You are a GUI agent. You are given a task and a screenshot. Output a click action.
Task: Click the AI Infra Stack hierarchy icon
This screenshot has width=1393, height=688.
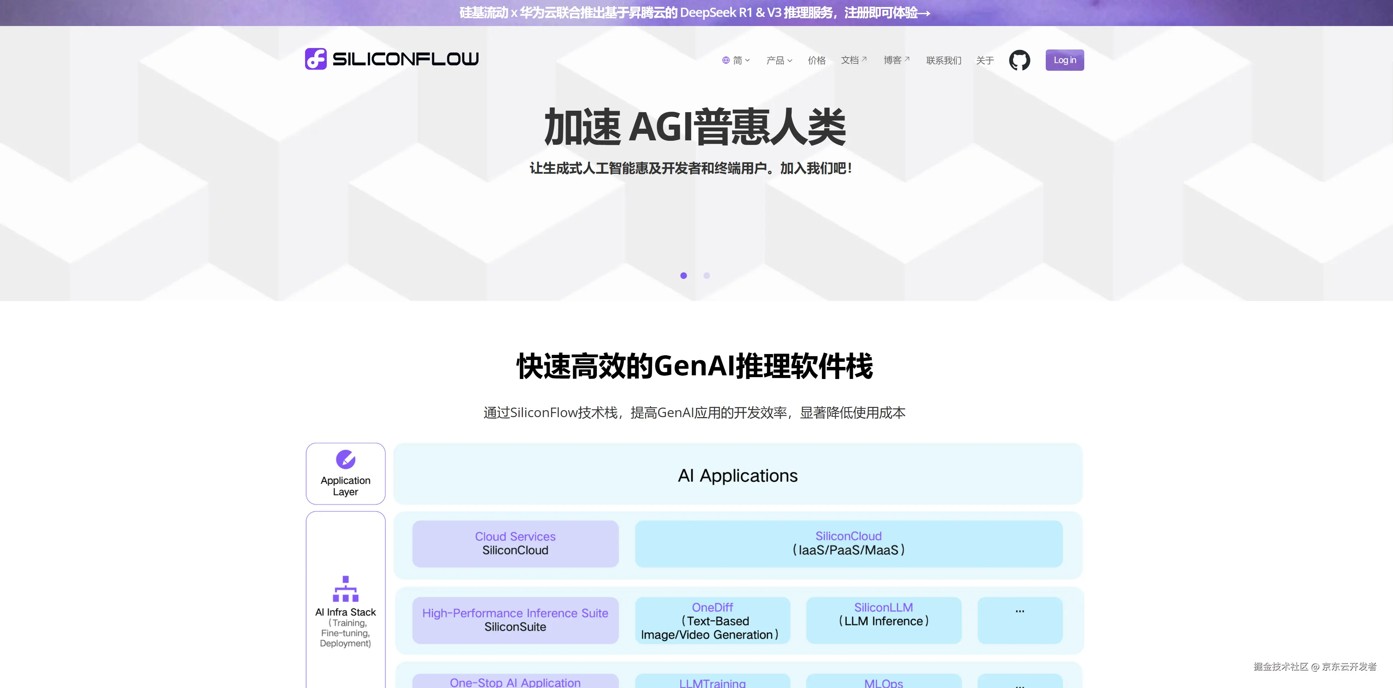[x=345, y=589]
